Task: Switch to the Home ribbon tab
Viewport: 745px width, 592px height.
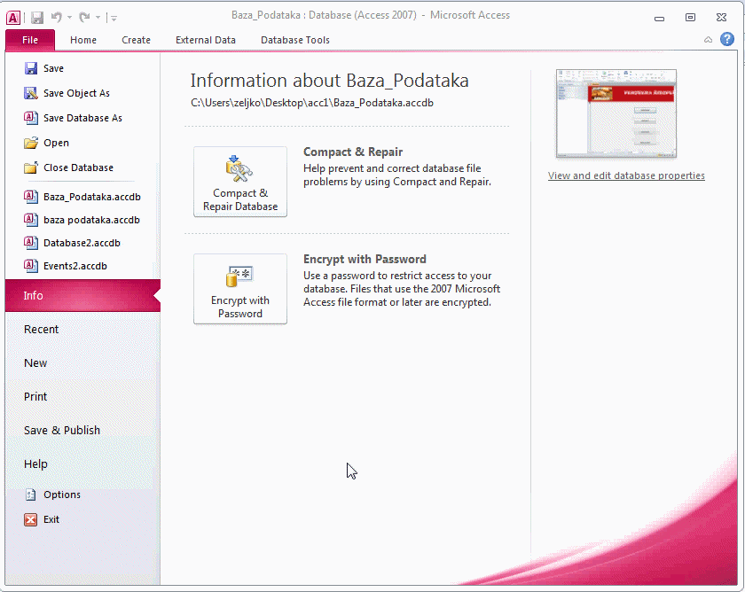Action: click(x=83, y=40)
